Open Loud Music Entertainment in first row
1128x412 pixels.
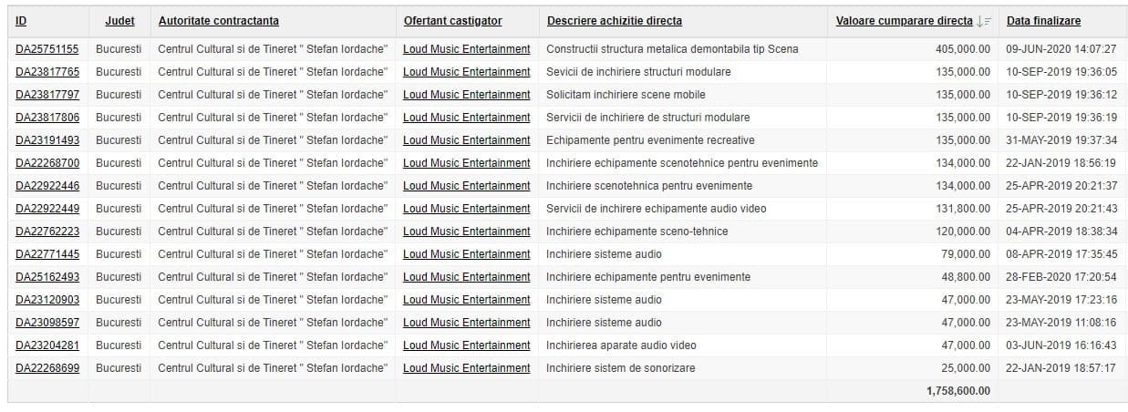[466, 49]
